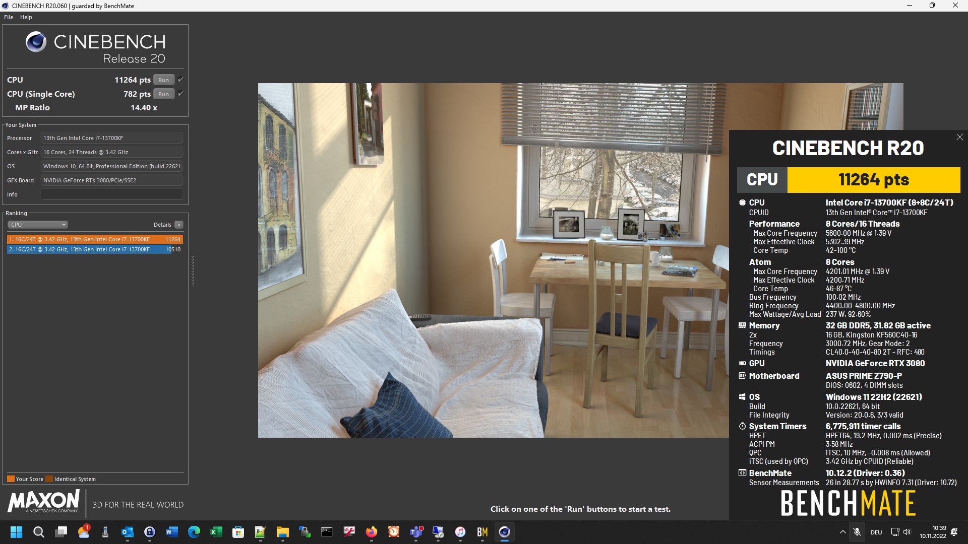Toggle the CPU (Single Core) test checkmark
The height and width of the screenshot is (544, 968).
(180, 94)
